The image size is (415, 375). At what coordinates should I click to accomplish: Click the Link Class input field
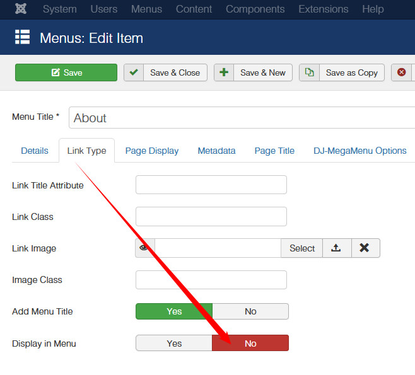coord(211,216)
